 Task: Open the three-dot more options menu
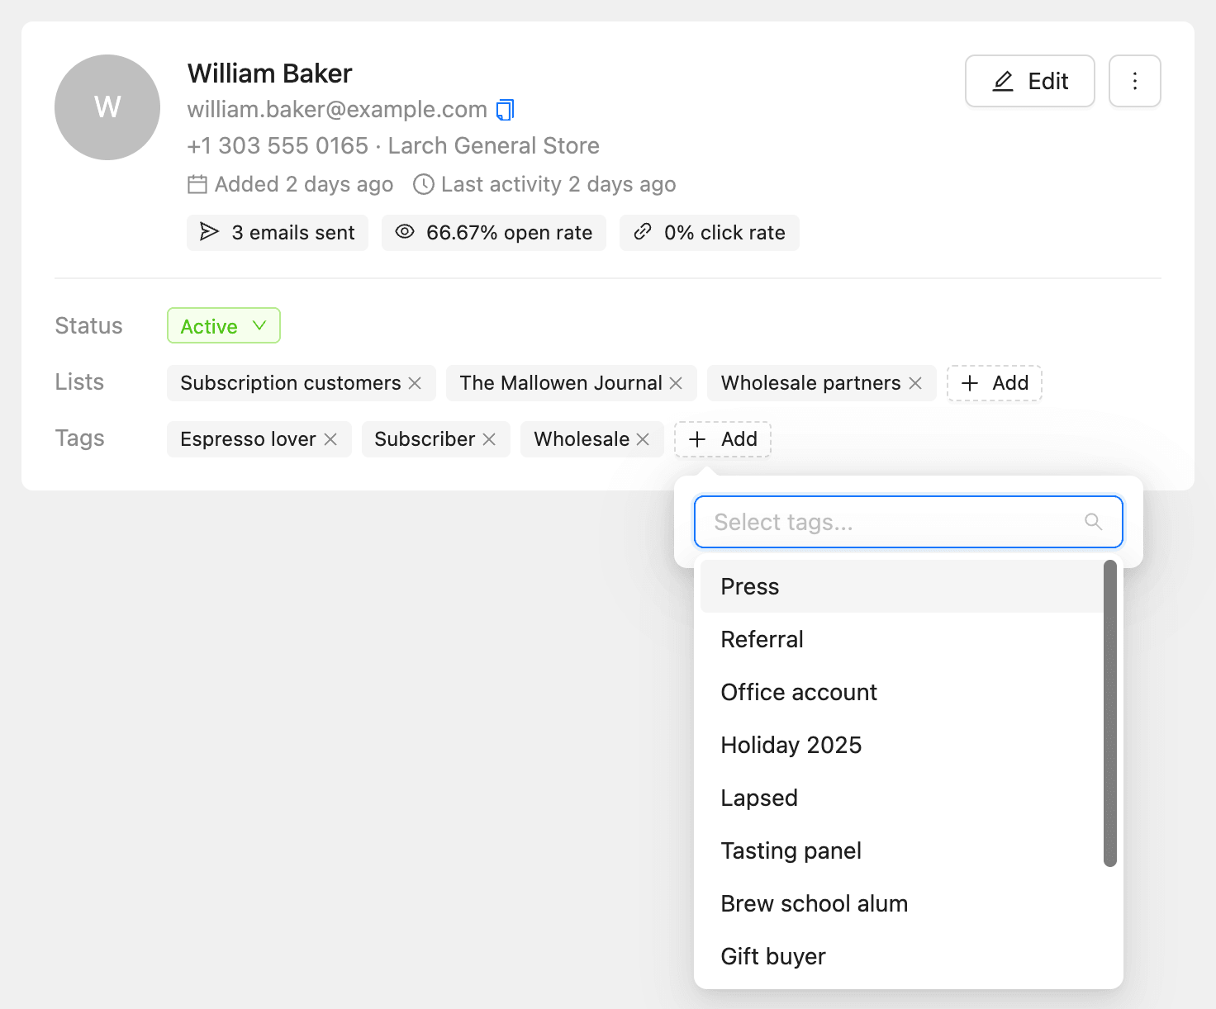[x=1134, y=81]
